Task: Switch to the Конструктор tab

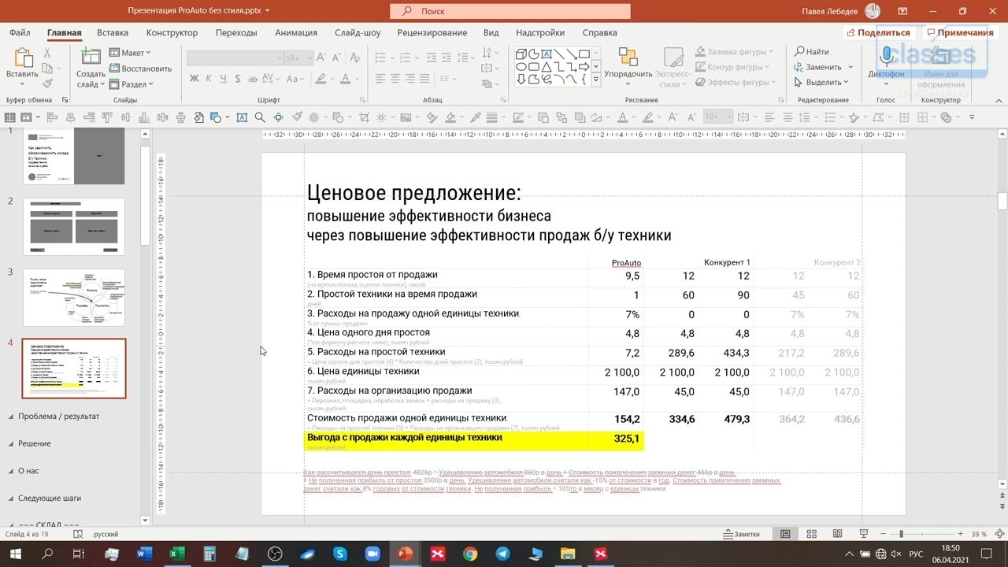Action: (172, 33)
